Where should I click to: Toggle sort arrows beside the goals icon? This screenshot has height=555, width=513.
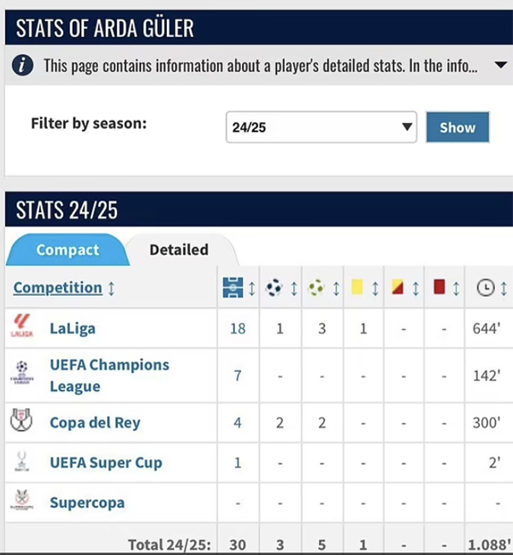pos(293,288)
